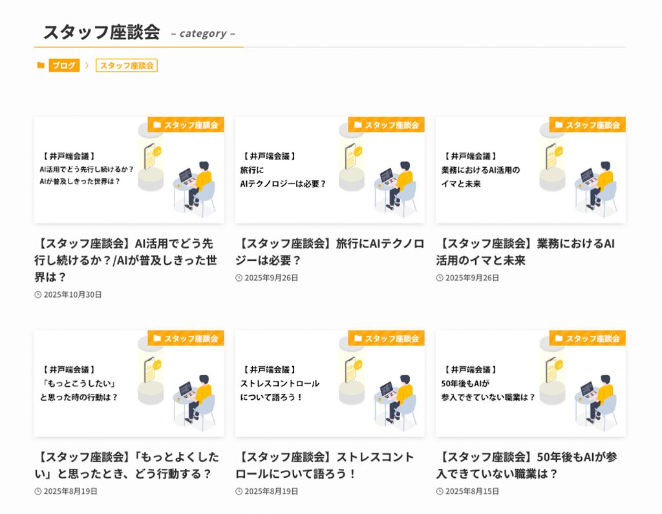Click the スタッフ座談会 category page heading
This screenshot has width=662, height=514.
101,32
